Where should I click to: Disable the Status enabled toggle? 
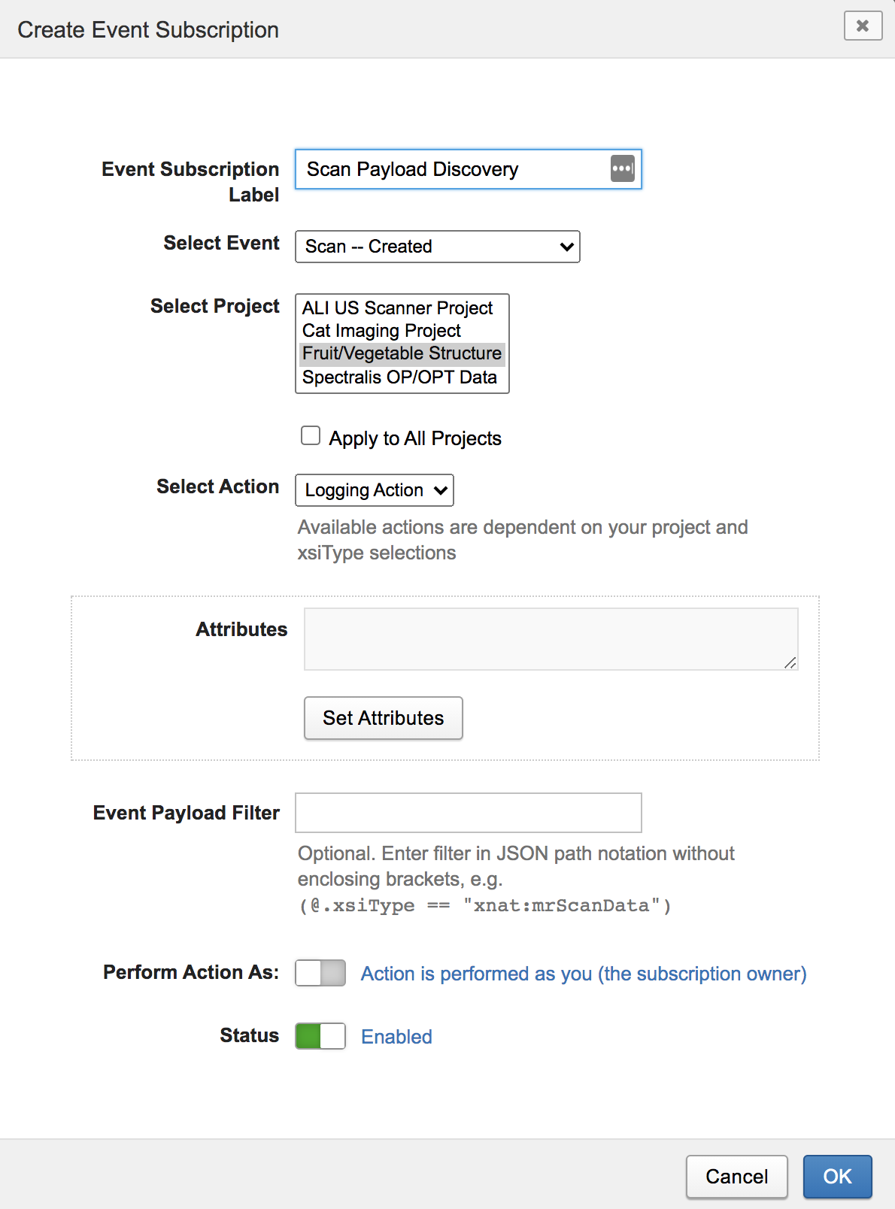(x=320, y=1036)
